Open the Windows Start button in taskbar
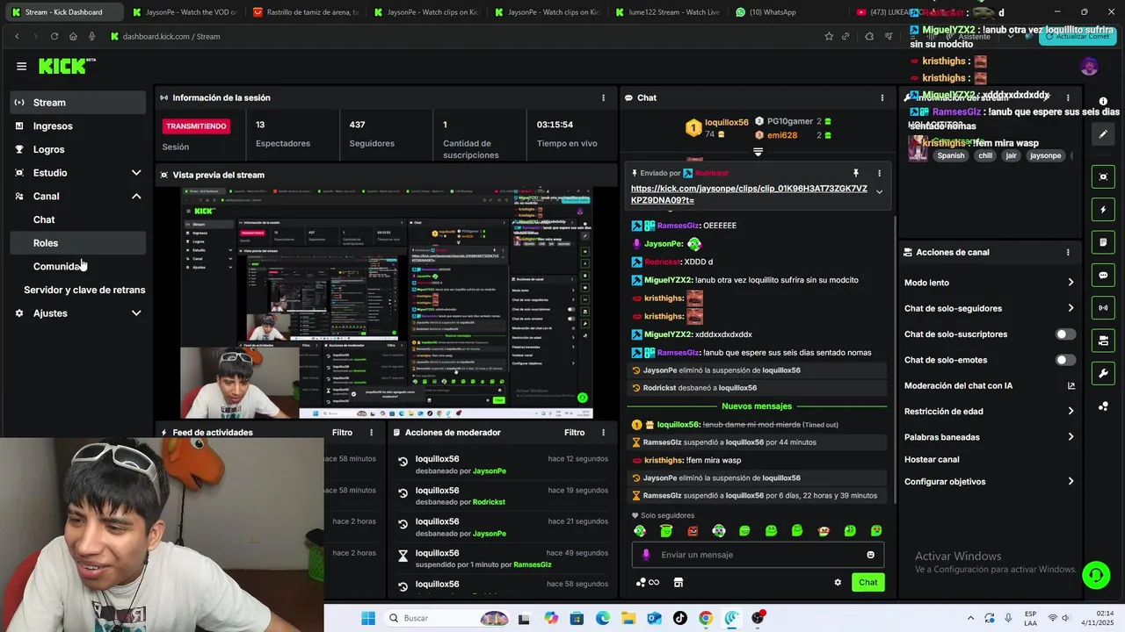The image size is (1125, 632). tap(368, 618)
